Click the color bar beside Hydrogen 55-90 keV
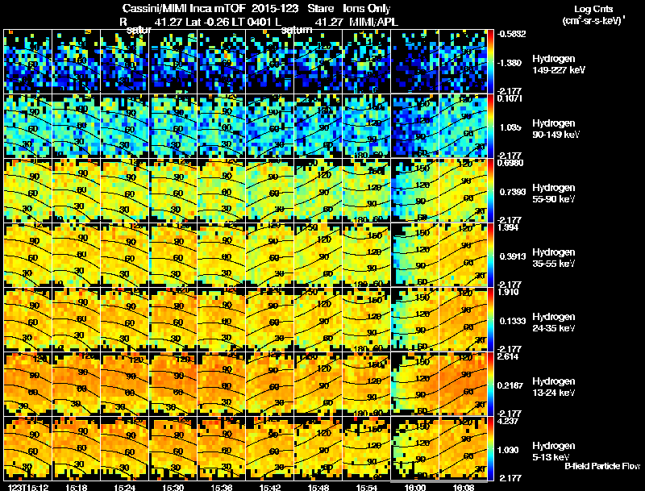The image size is (645, 491). 490,191
